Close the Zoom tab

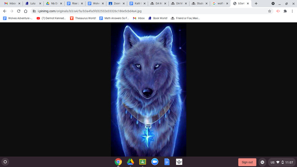pos(123,3)
